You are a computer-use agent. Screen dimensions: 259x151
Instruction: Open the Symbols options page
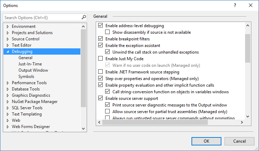[x=26, y=77]
